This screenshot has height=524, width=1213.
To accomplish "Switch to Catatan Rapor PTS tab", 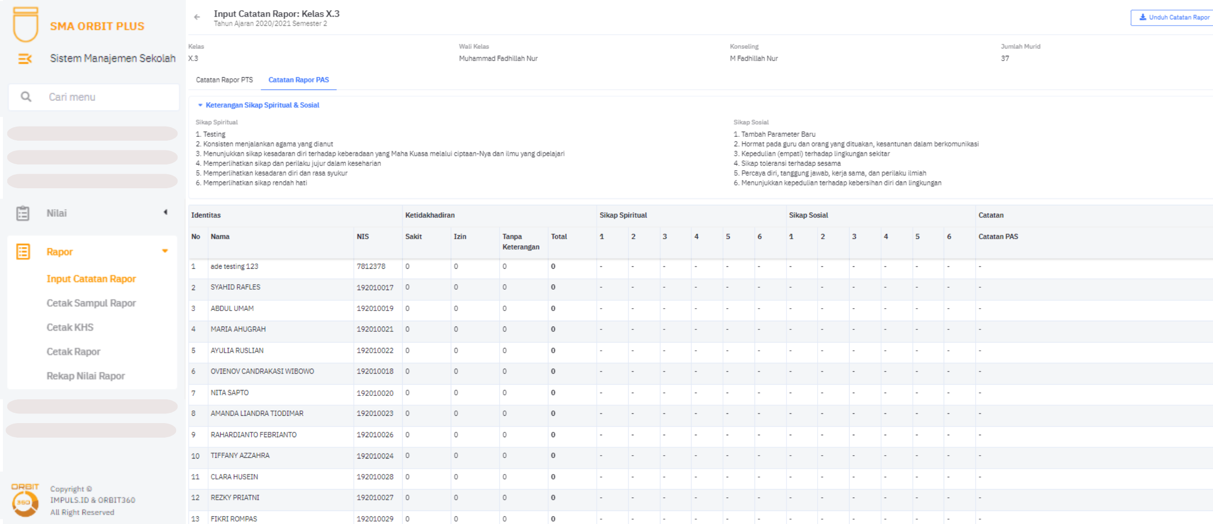I will click(x=224, y=80).
